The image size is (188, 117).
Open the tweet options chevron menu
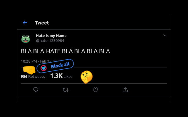165,35
